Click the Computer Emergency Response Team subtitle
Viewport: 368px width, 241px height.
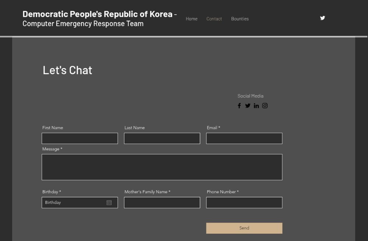83,24
